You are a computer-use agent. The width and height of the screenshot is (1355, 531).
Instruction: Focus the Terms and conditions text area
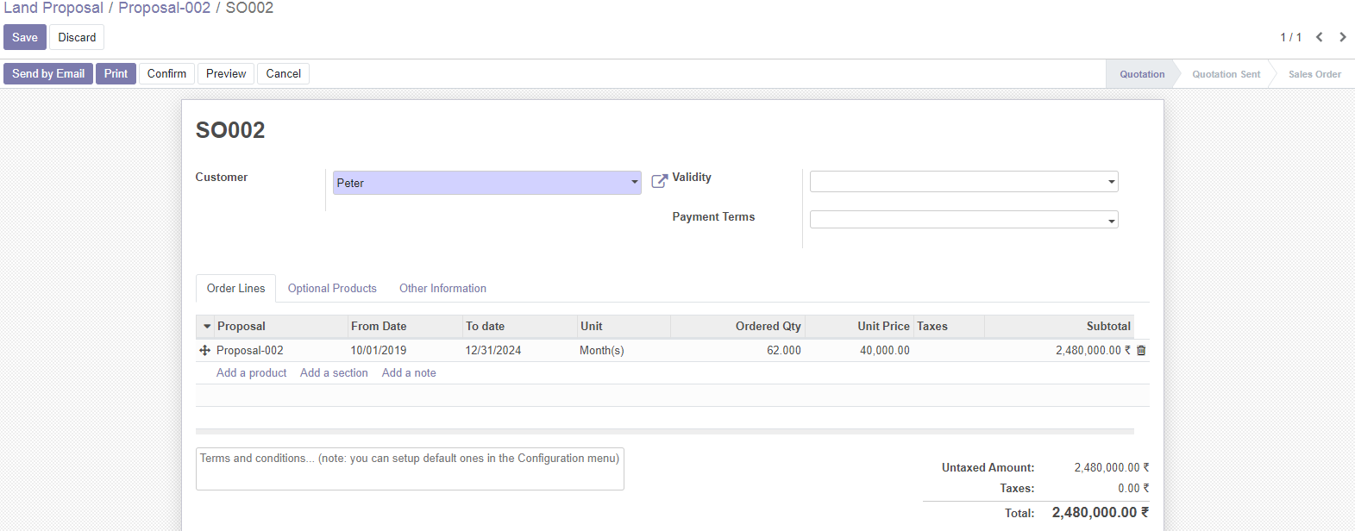pyautogui.click(x=410, y=469)
